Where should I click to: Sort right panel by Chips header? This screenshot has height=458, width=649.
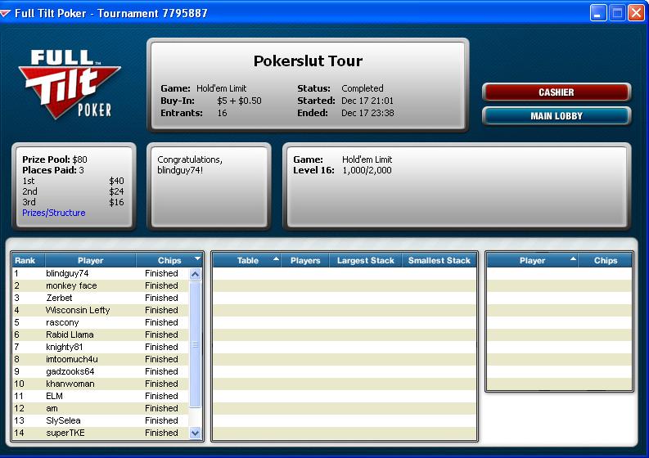[605, 260]
